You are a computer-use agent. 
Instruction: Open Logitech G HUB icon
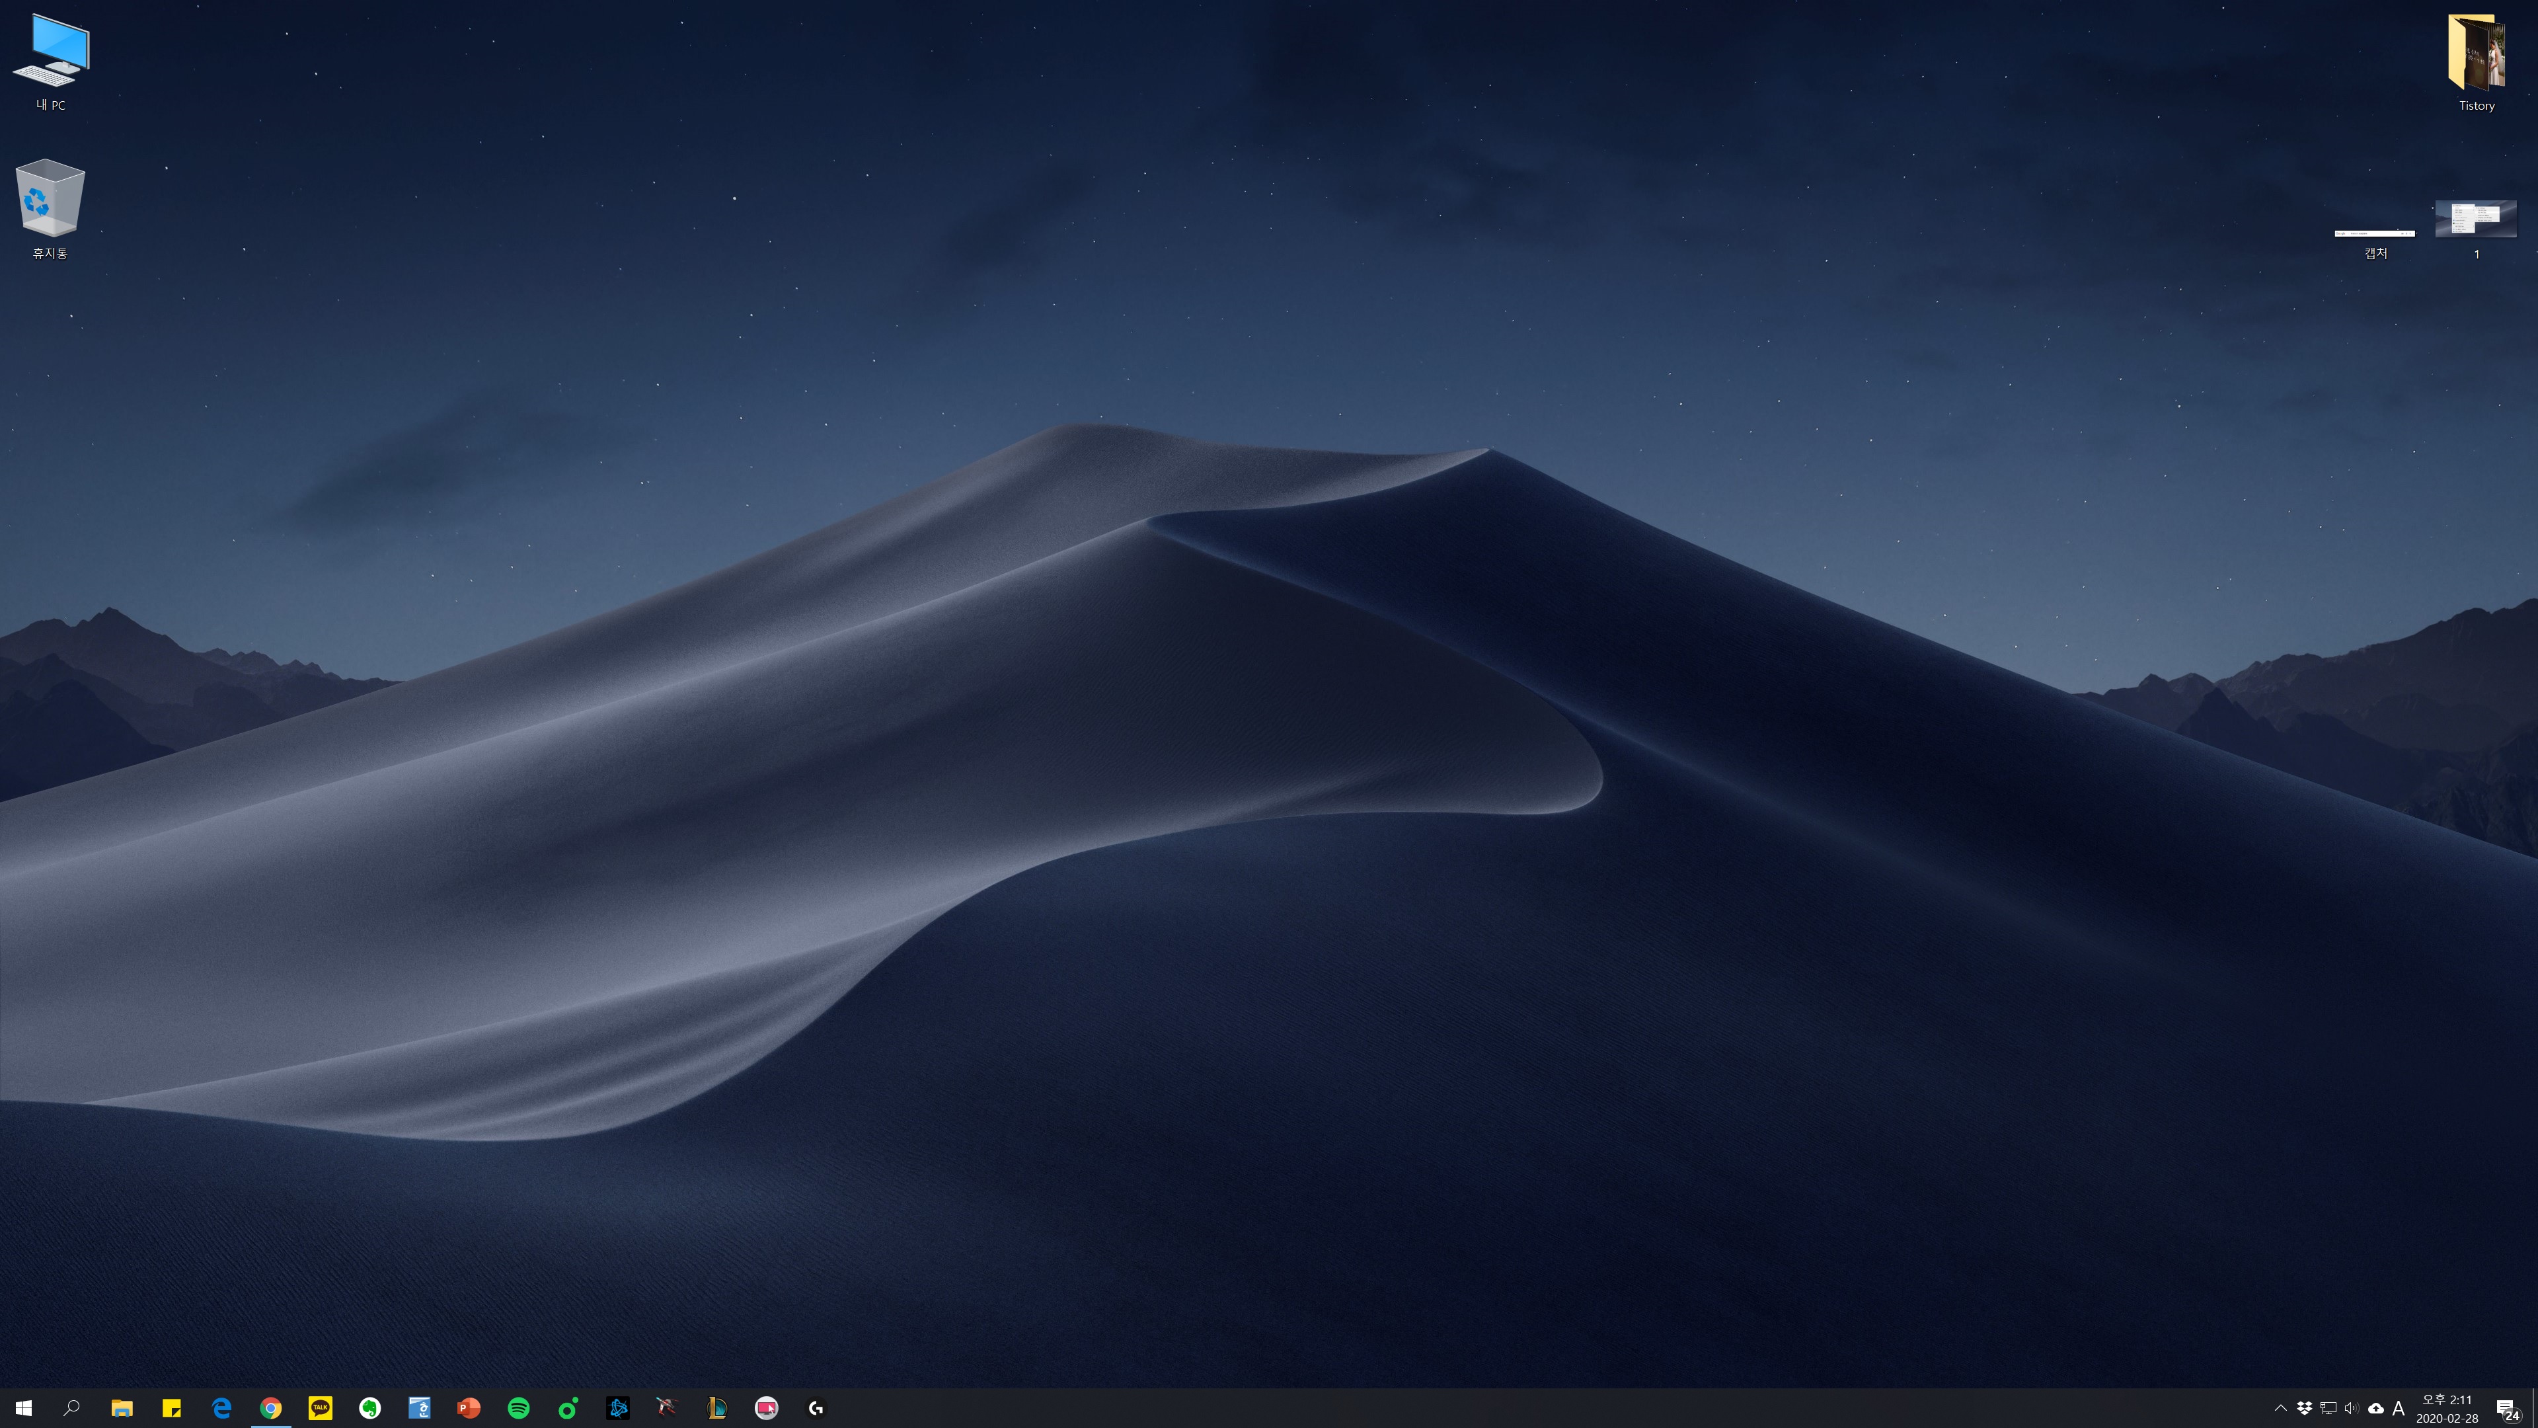[x=816, y=1408]
